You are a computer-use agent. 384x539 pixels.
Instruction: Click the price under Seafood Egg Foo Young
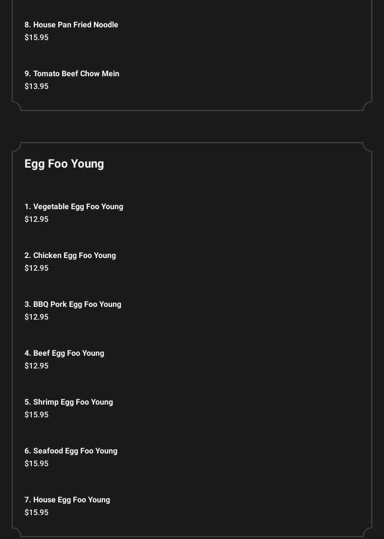[37, 464]
